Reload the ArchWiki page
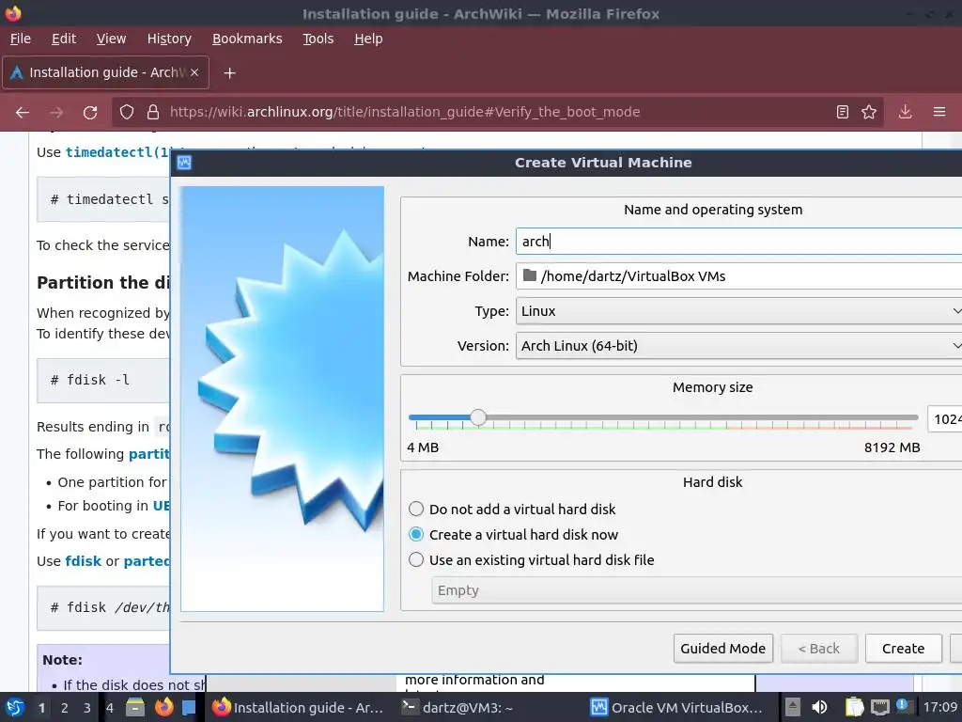962x722 pixels. coord(90,113)
